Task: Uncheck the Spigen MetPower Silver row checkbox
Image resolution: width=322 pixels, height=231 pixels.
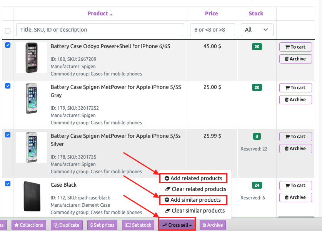Action: click(x=8, y=135)
